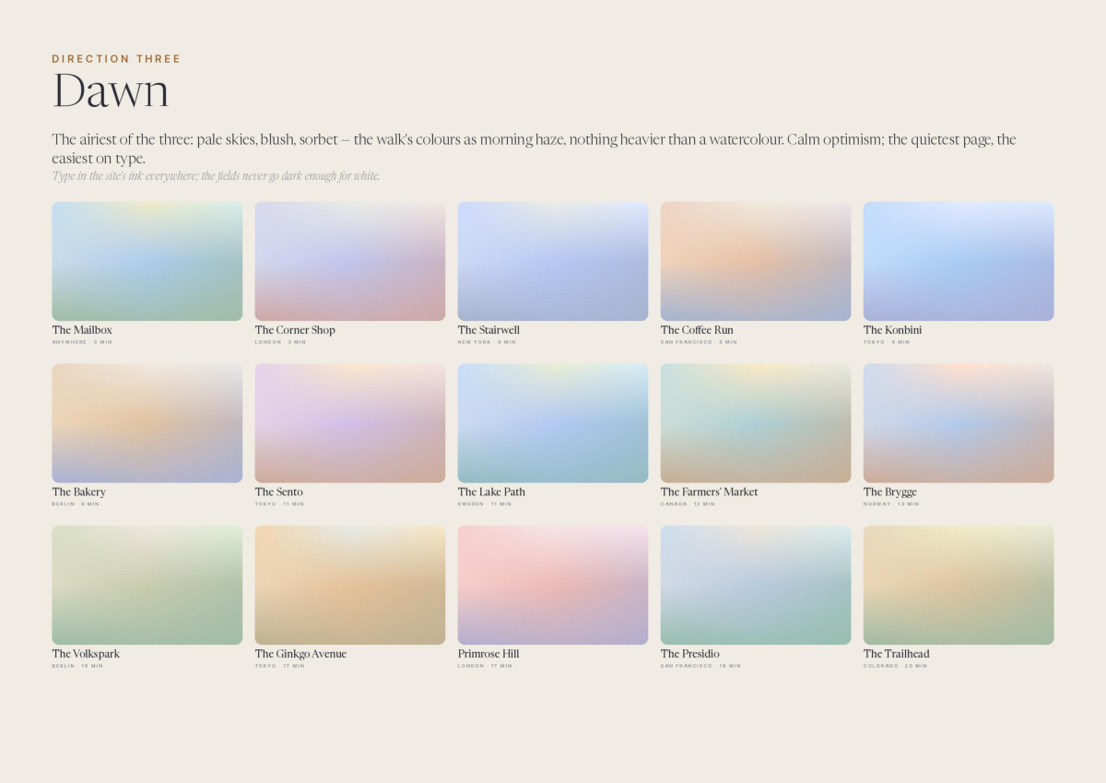The image size is (1106, 783).
Task: Open The Mailbox gradient card
Action: (147, 261)
